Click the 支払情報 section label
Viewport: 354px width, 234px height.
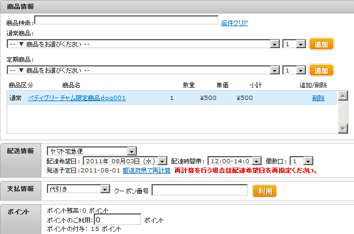coord(20,188)
